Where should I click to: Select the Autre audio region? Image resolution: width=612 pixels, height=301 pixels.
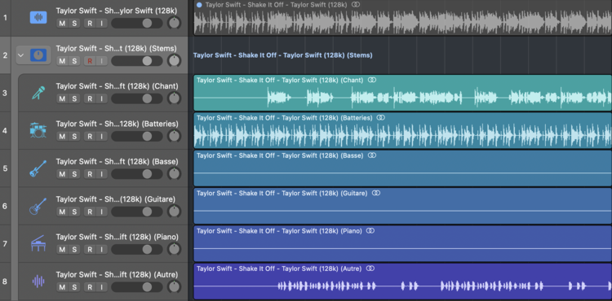pos(402,281)
